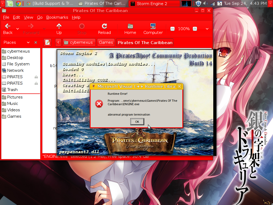The width and height of the screenshot is (273, 205).
Task: Open the Go menu
Action: [40, 17]
